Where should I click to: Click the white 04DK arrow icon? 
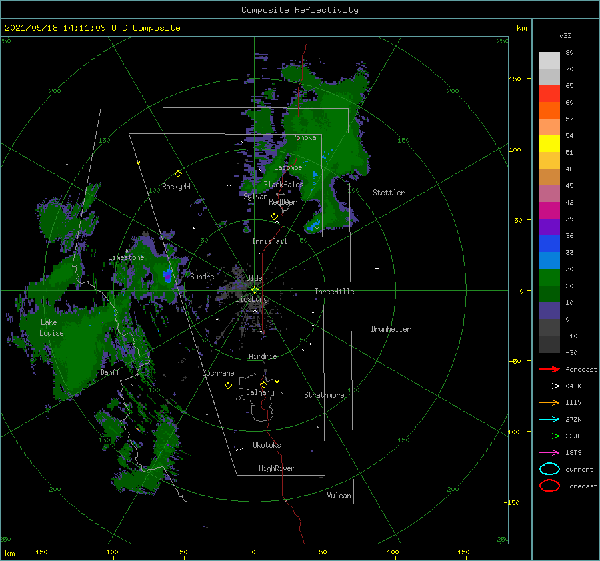tap(549, 386)
